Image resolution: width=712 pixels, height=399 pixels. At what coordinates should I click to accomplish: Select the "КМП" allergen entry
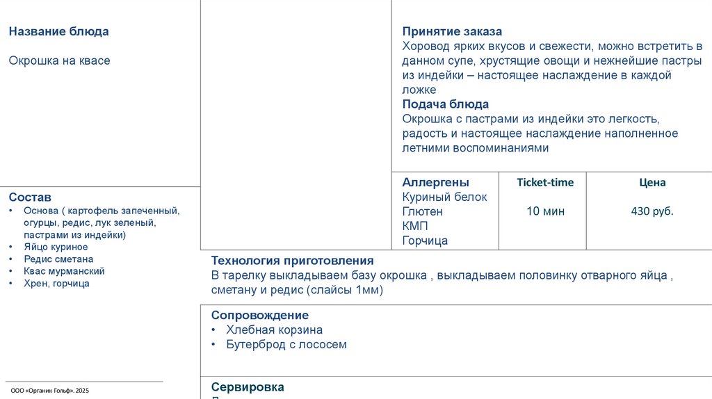(x=415, y=226)
